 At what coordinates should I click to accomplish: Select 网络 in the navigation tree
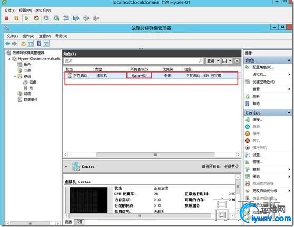[x=27, y=94]
